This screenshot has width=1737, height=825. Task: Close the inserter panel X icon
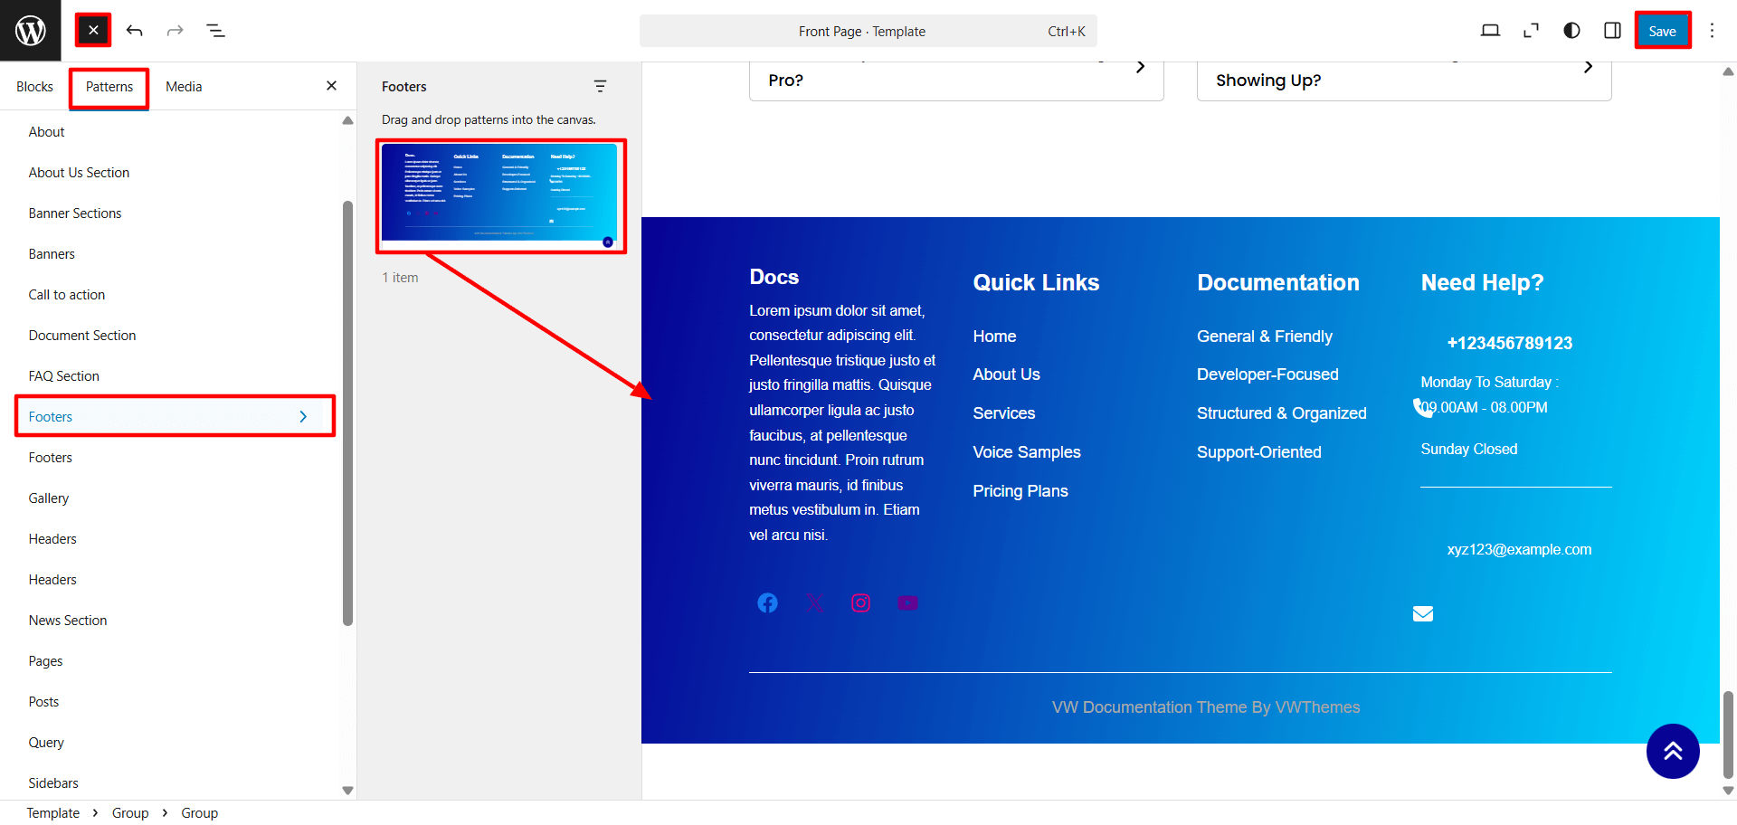(x=331, y=86)
